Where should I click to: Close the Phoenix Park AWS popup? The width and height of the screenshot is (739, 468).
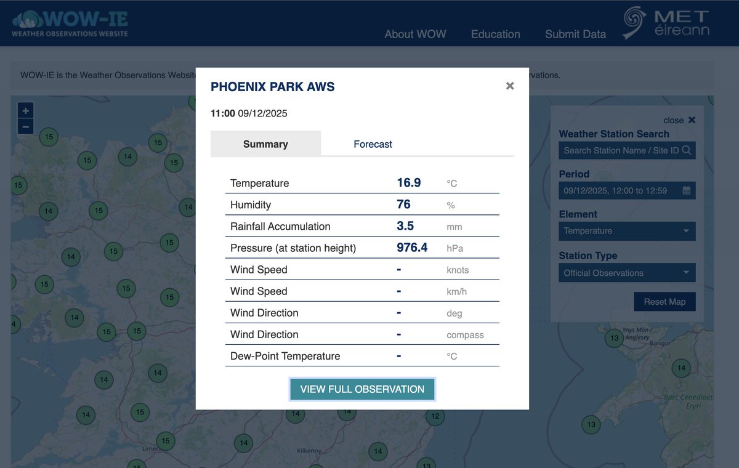click(510, 86)
